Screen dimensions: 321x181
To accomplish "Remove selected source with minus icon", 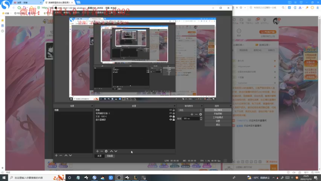I will click(x=102, y=151).
